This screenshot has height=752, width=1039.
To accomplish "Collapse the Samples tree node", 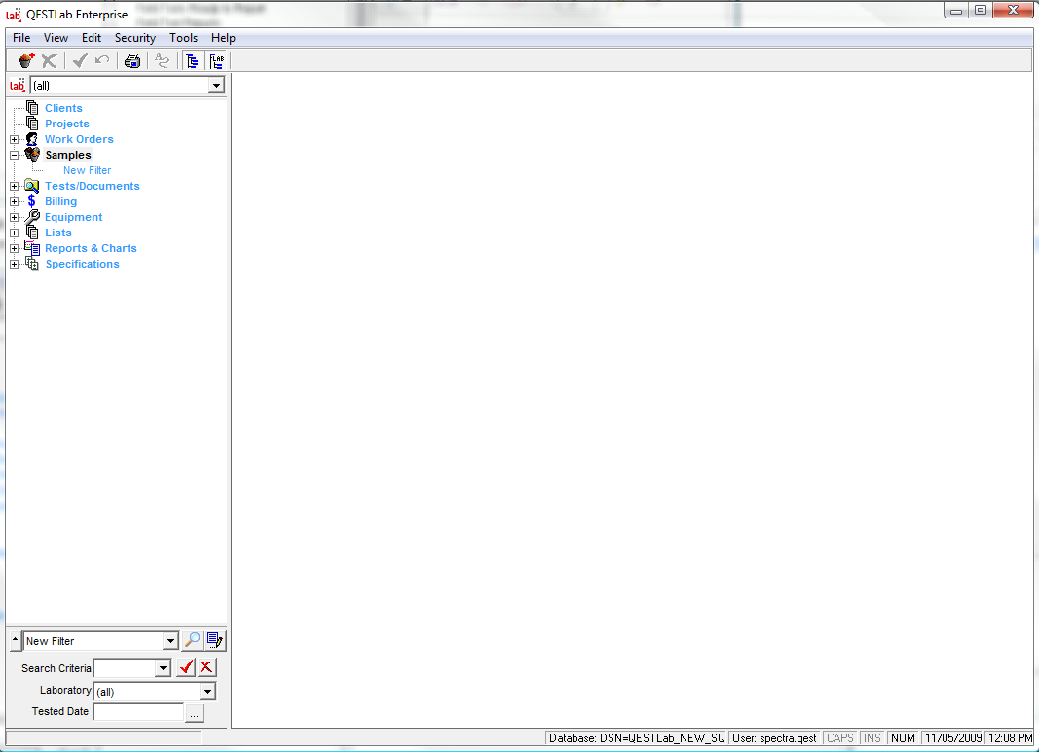I will pyautogui.click(x=14, y=155).
